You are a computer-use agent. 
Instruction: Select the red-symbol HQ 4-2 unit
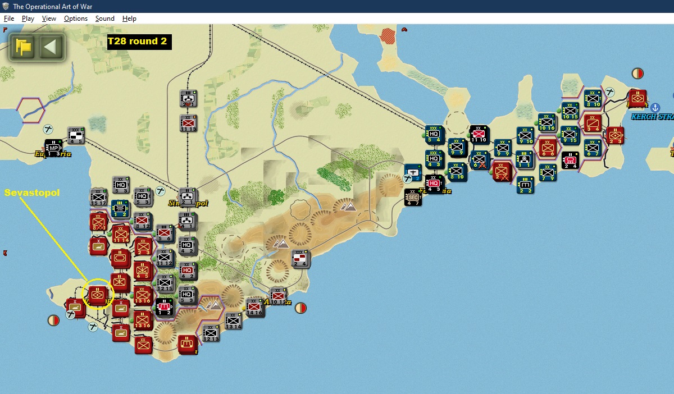[x=188, y=271]
